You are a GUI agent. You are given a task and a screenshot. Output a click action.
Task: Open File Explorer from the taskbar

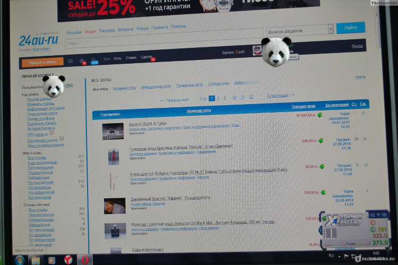point(36,260)
